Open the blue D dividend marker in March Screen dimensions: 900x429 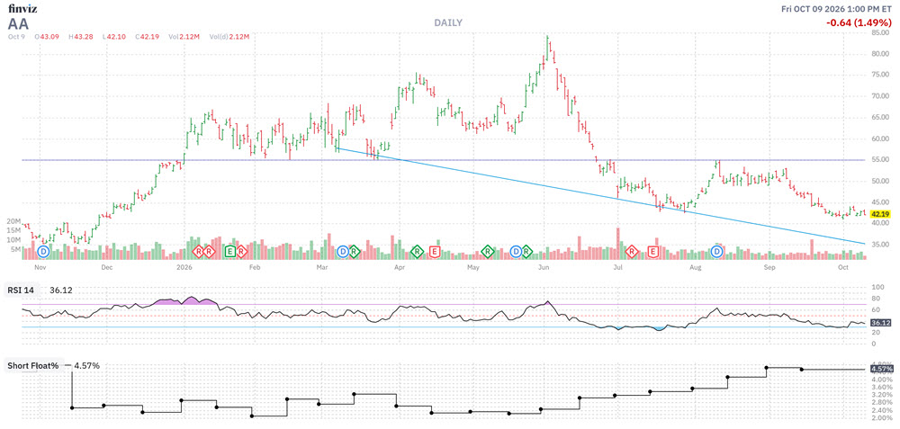(x=343, y=251)
